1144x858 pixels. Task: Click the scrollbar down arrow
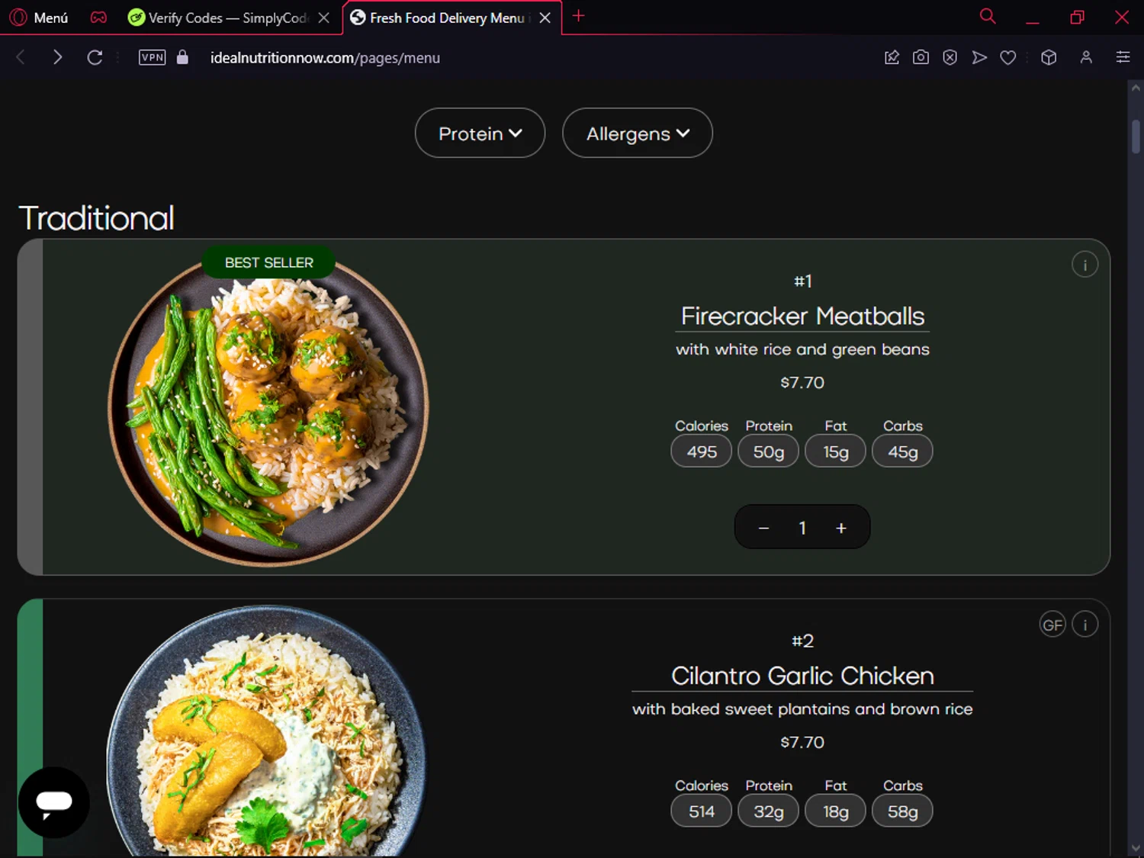point(1136,848)
